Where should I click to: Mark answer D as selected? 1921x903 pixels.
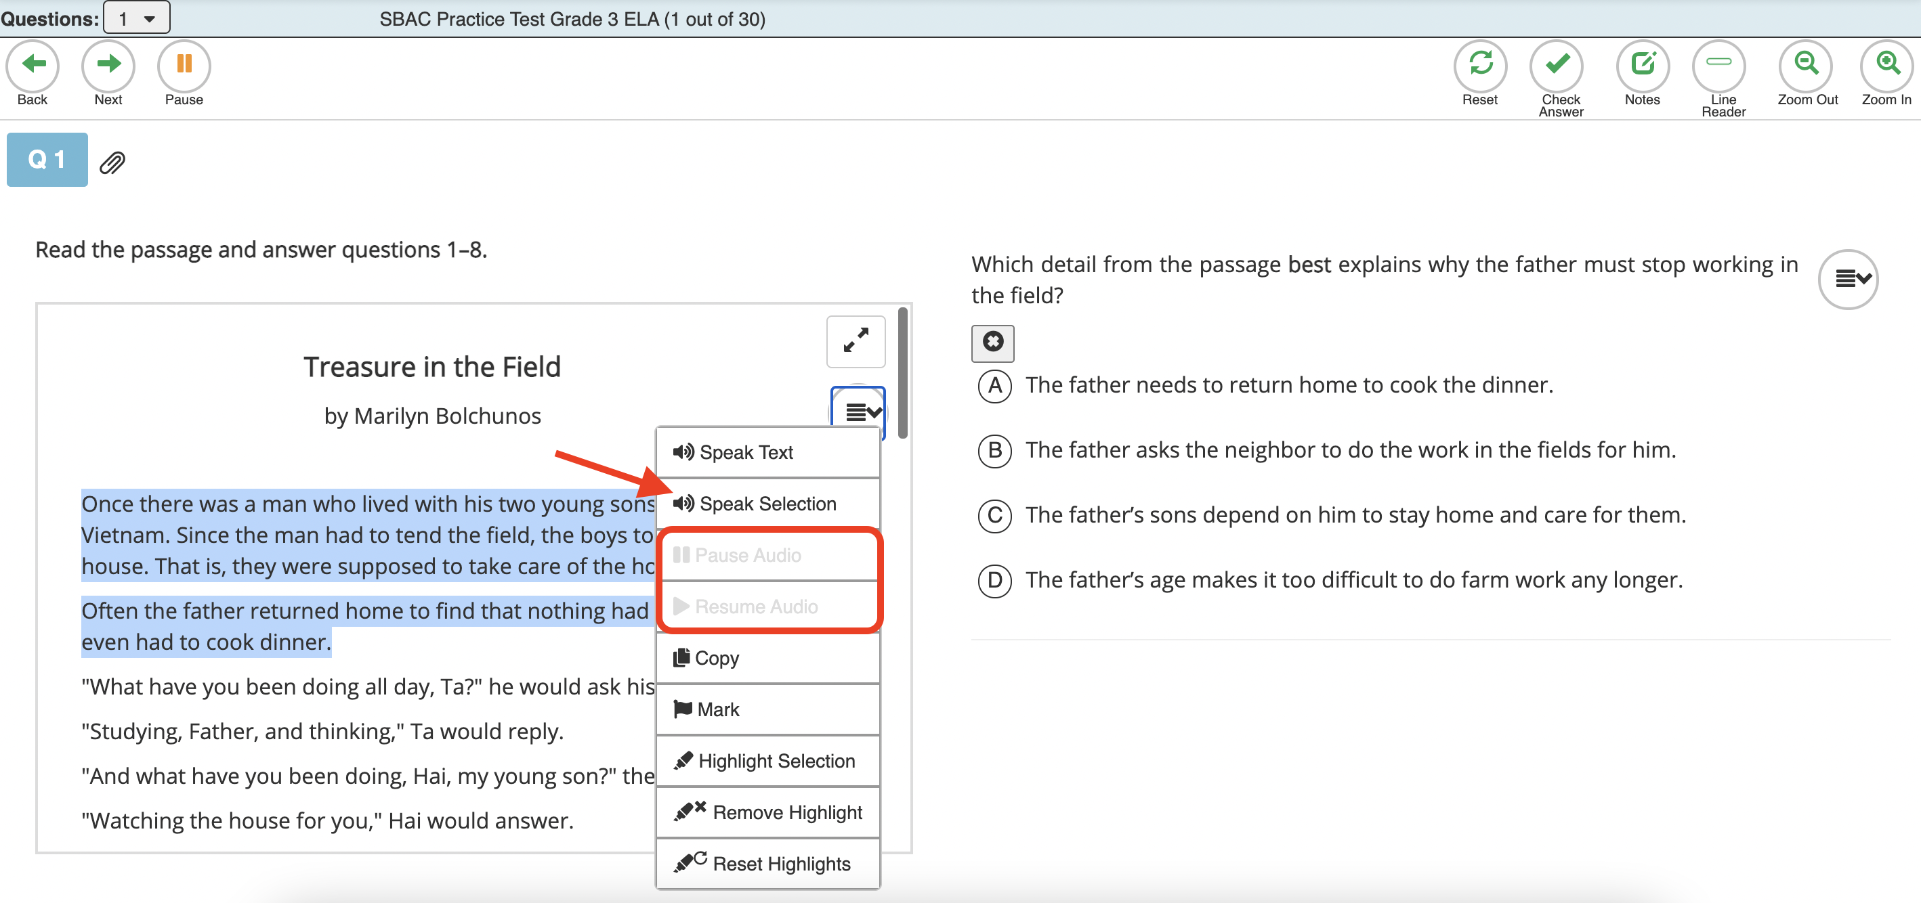tap(995, 580)
